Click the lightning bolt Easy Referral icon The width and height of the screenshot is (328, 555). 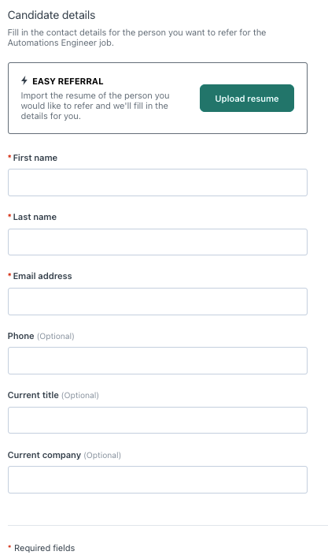coord(24,80)
